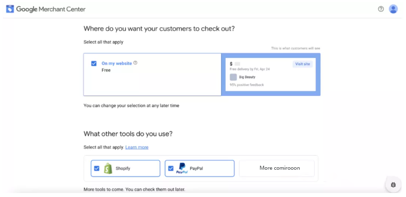406x197 pixels.
Task: Open the user account avatar
Action: (393, 9)
